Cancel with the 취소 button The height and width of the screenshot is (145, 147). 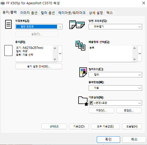[x=134, y=140]
